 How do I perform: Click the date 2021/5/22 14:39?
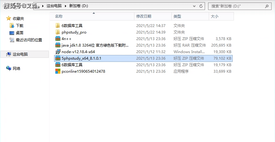(151, 32)
